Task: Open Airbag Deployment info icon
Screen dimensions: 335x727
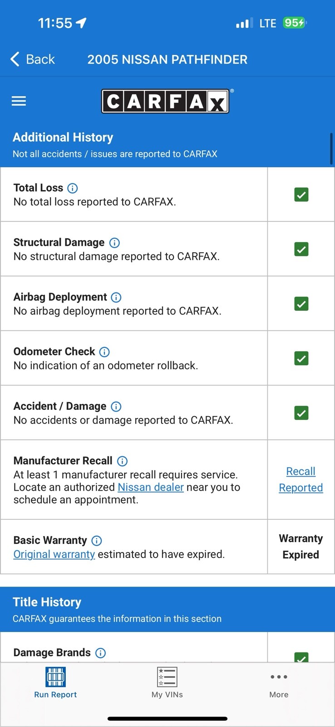Action: coord(116,297)
